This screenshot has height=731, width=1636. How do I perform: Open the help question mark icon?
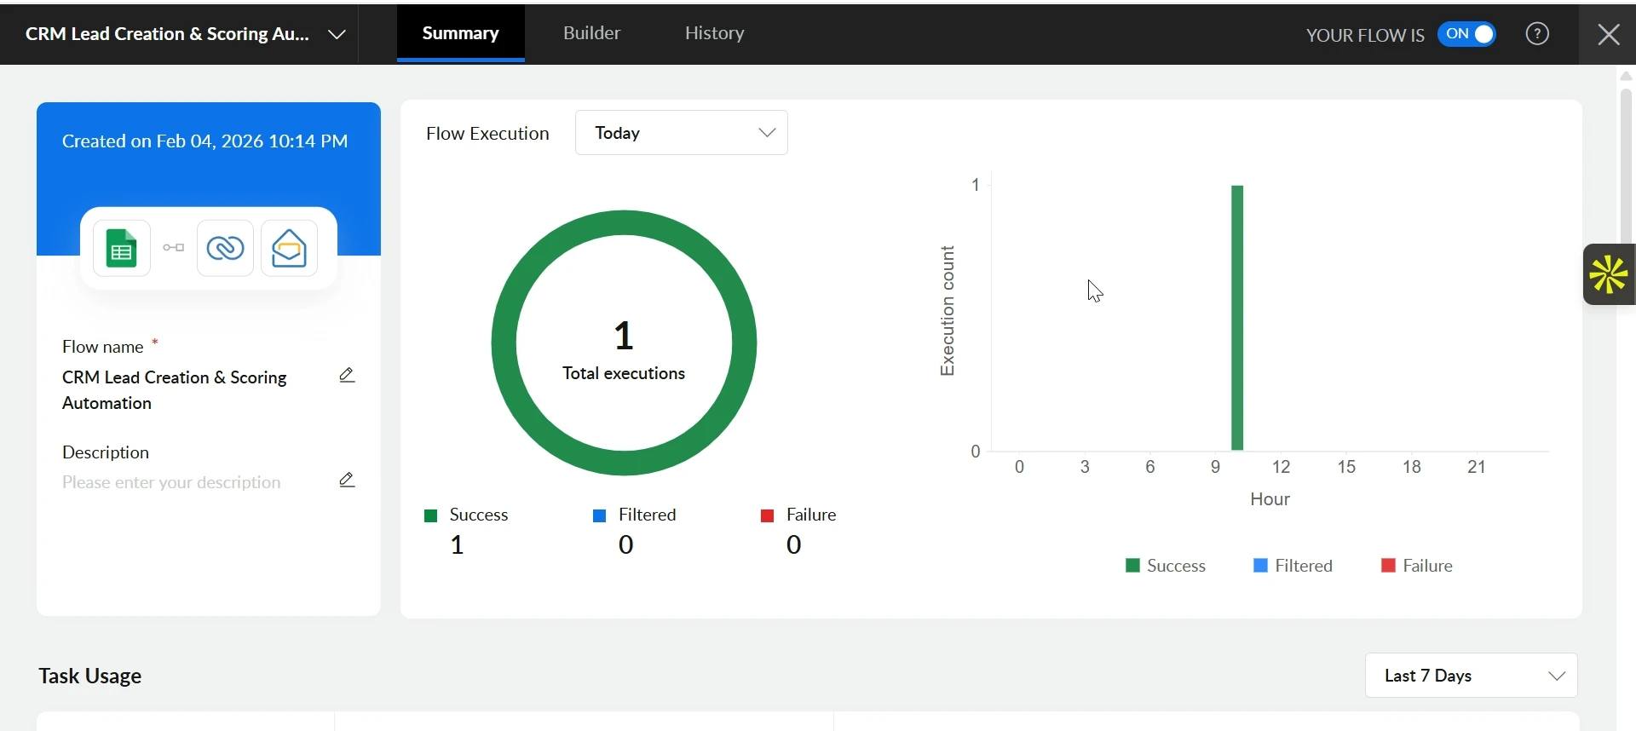pyautogui.click(x=1537, y=34)
